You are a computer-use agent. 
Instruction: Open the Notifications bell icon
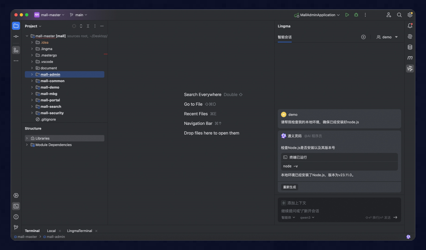click(x=410, y=26)
